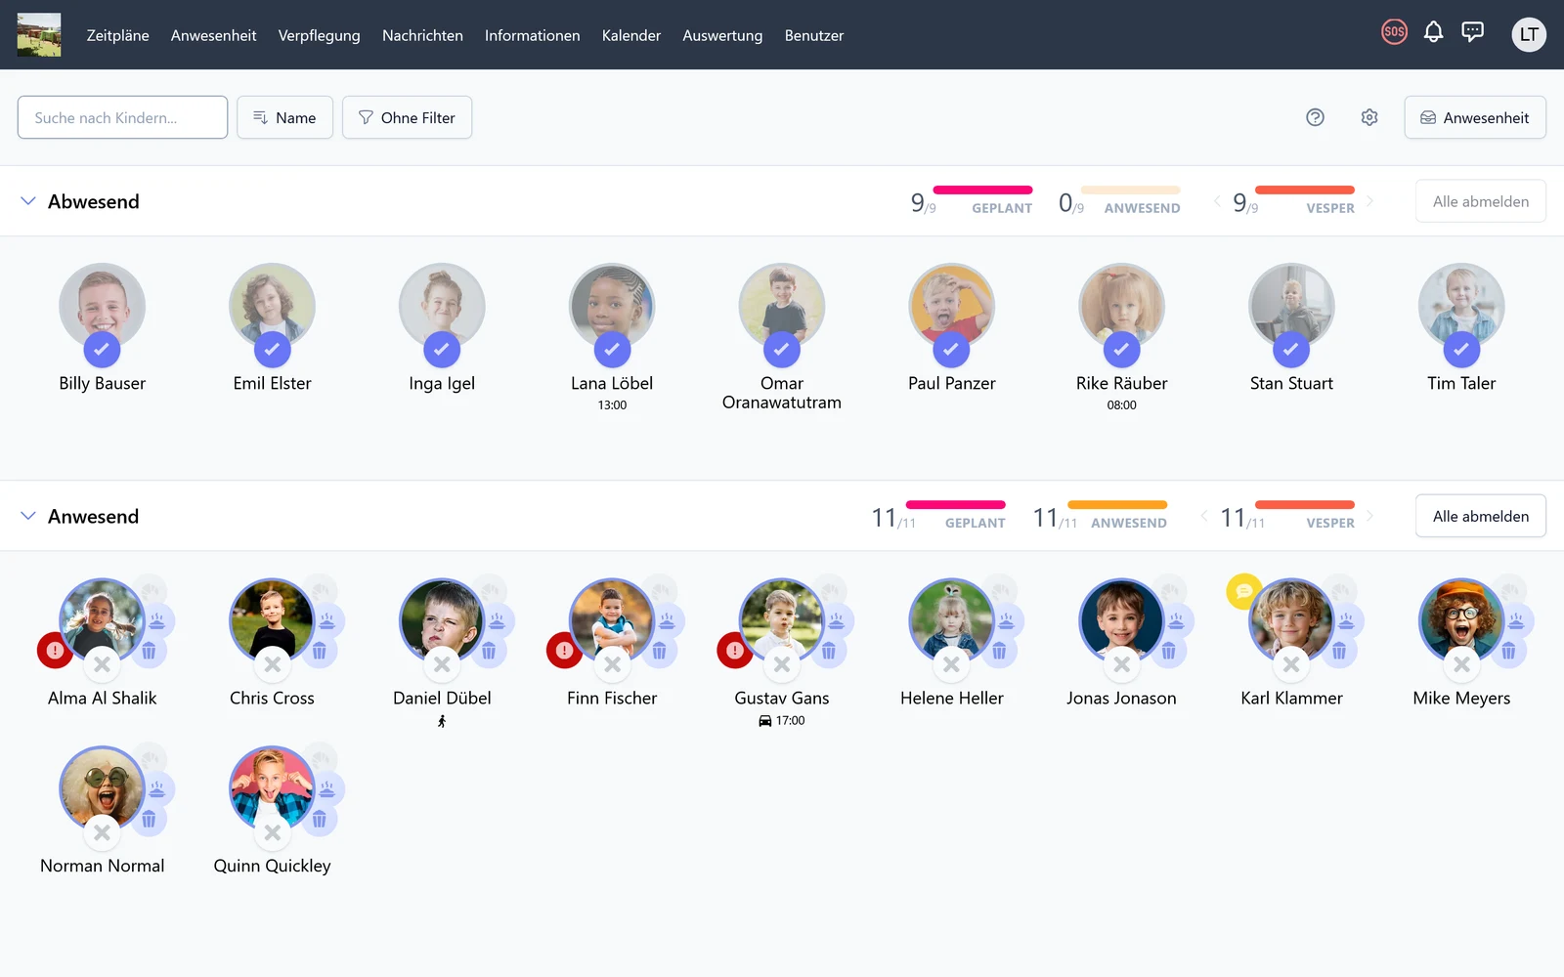
Task: Open the Nachrichten menu
Action: pyautogui.click(x=422, y=35)
